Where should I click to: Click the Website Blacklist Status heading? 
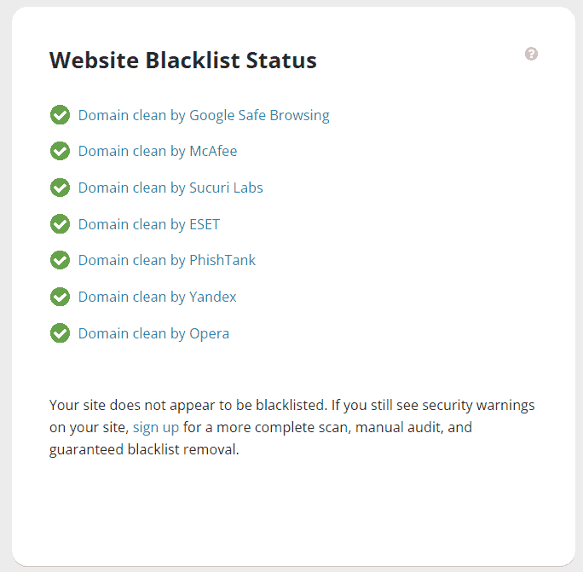click(183, 60)
